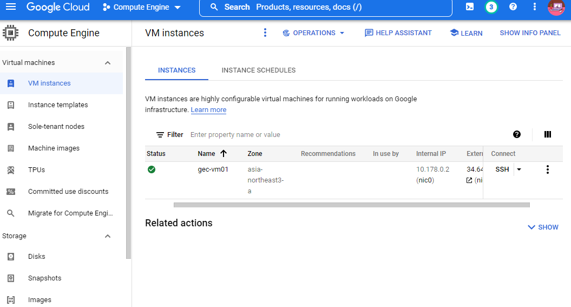Open Disks page
571x307 pixels.
36,257
